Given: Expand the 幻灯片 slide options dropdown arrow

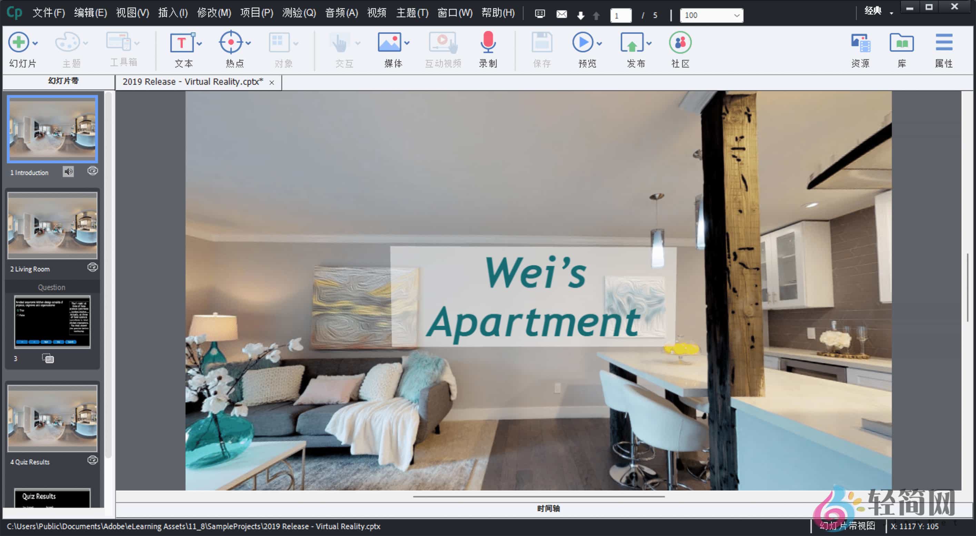Looking at the screenshot, I should [36, 43].
